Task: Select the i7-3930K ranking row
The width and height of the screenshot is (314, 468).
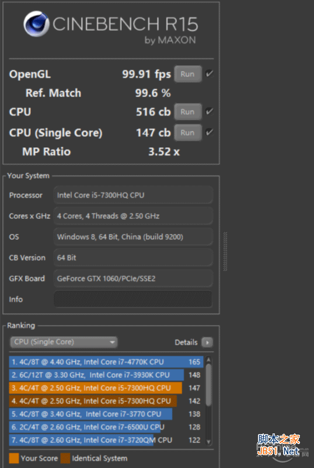Action: click(106, 375)
